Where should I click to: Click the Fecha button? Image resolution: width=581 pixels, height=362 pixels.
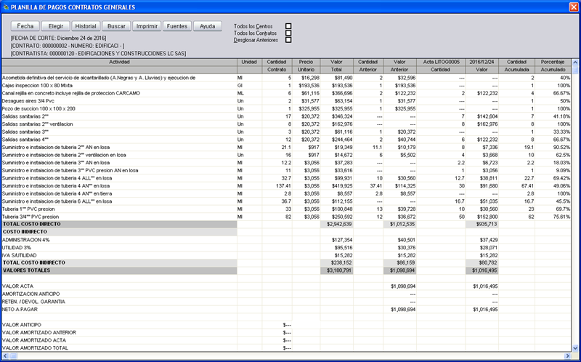tap(25, 26)
